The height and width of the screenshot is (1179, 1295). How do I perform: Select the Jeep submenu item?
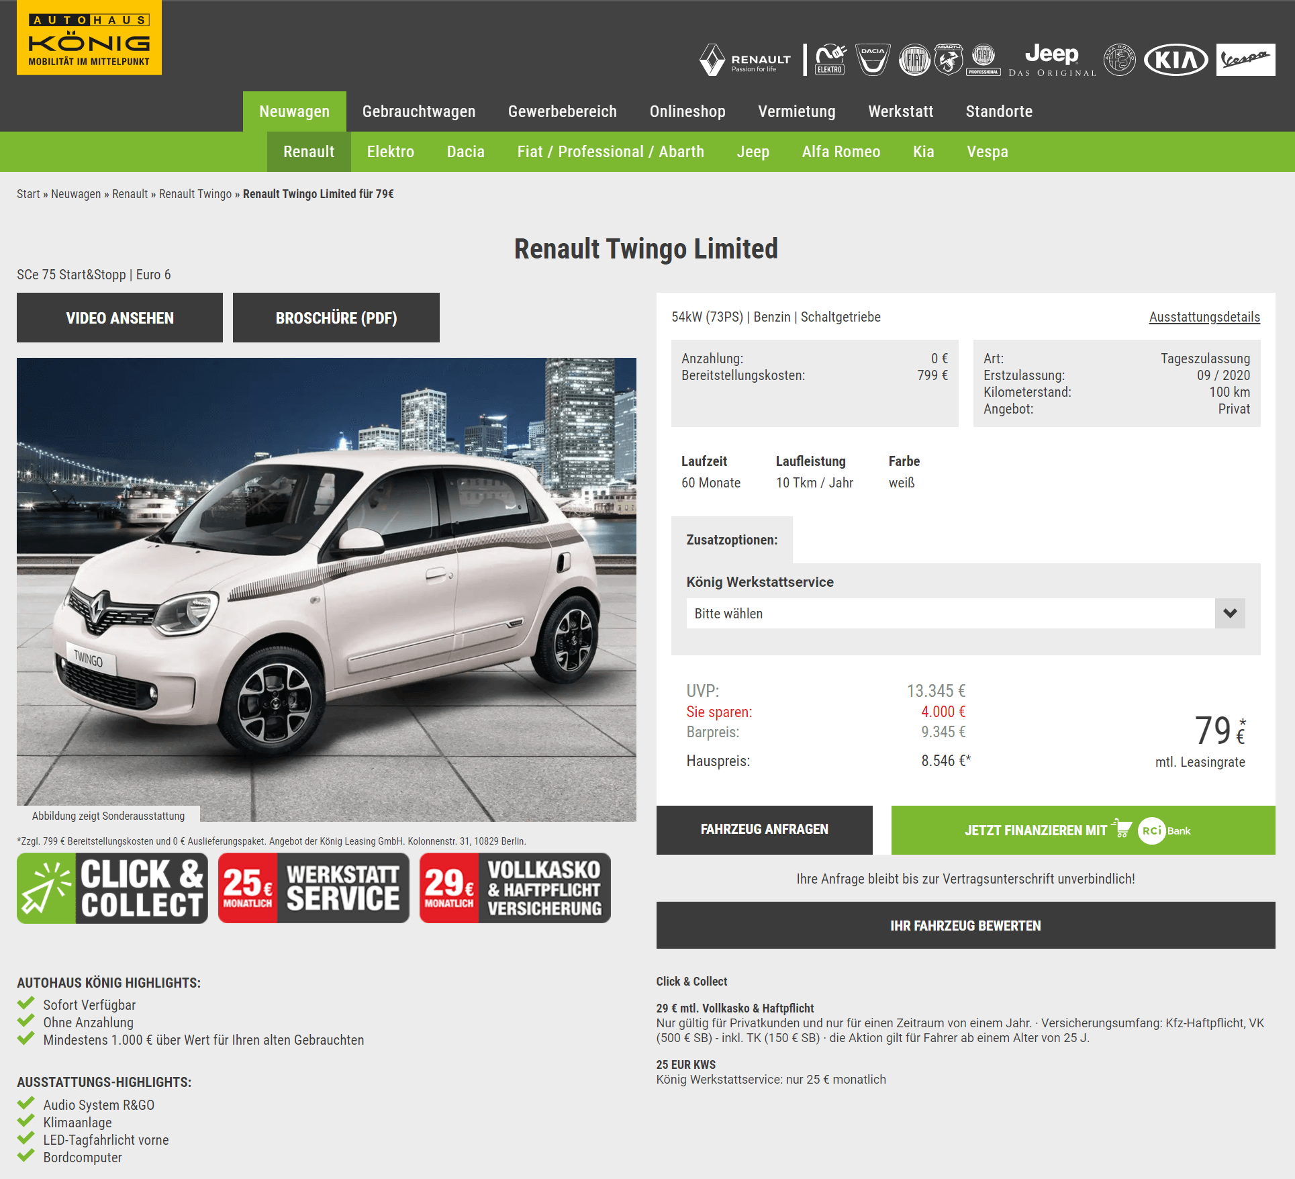(753, 152)
